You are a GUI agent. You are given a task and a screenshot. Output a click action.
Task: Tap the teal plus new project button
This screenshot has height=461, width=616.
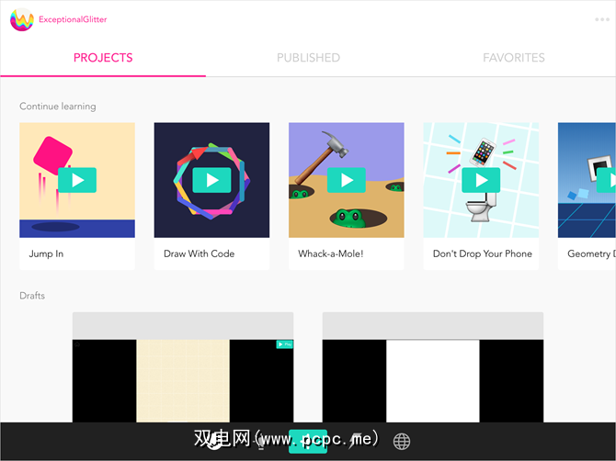click(x=308, y=442)
